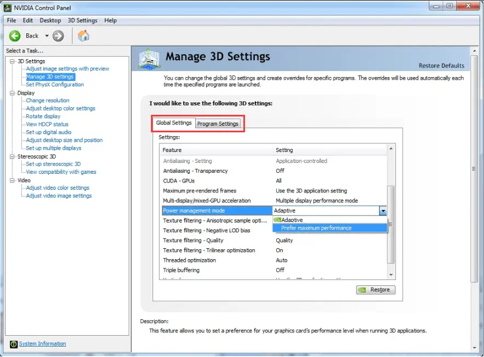Choose the Adaptive option in dropdown list
The image size is (484, 357).
pyautogui.click(x=292, y=220)
